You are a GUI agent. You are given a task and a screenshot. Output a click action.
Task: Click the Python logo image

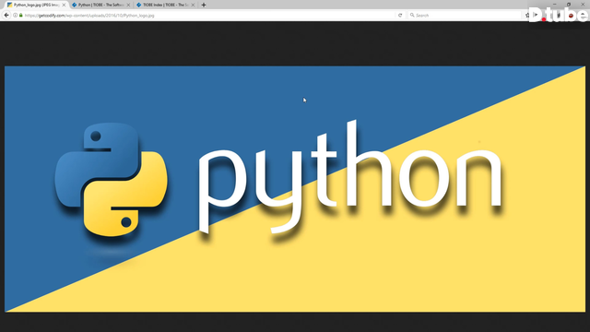295,189
